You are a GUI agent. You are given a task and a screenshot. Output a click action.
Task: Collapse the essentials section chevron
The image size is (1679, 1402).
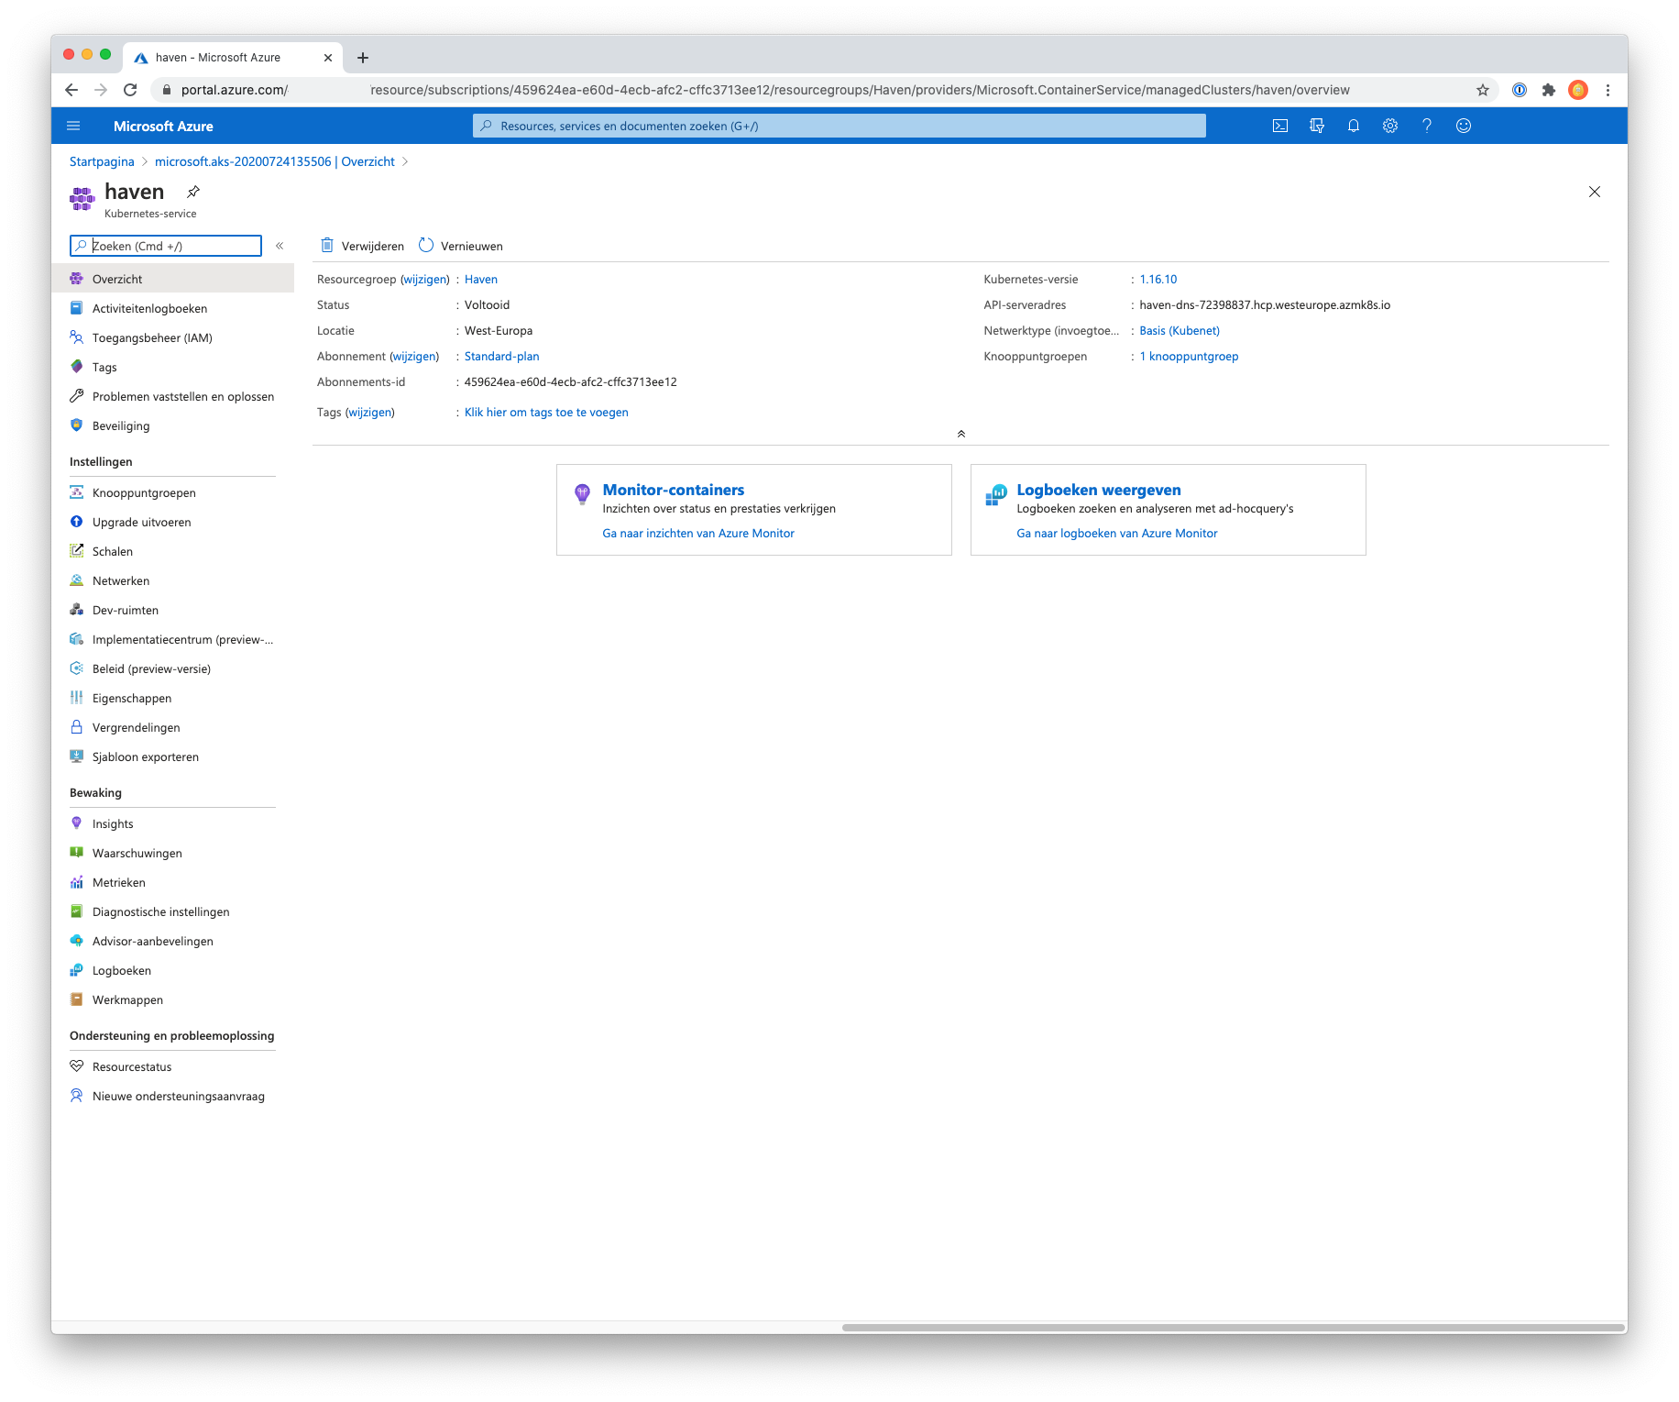(961, 433)
